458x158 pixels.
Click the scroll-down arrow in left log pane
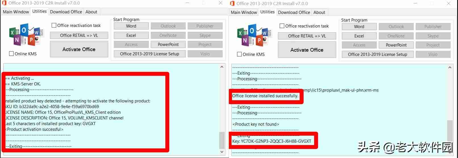click(x=222, y=152)
